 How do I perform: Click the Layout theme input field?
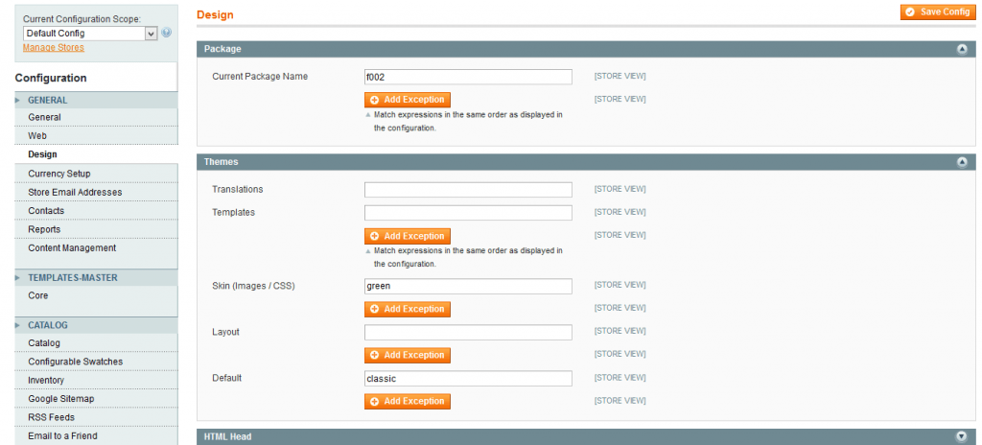[x=468, y=333]
